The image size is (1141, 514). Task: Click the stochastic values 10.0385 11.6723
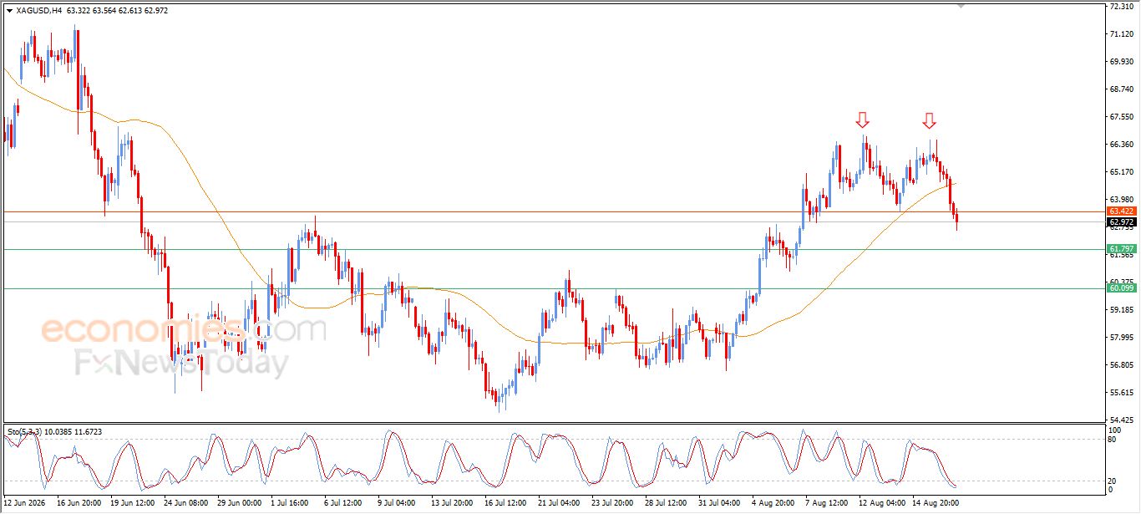pyautogui.click(x=72, y=431)
